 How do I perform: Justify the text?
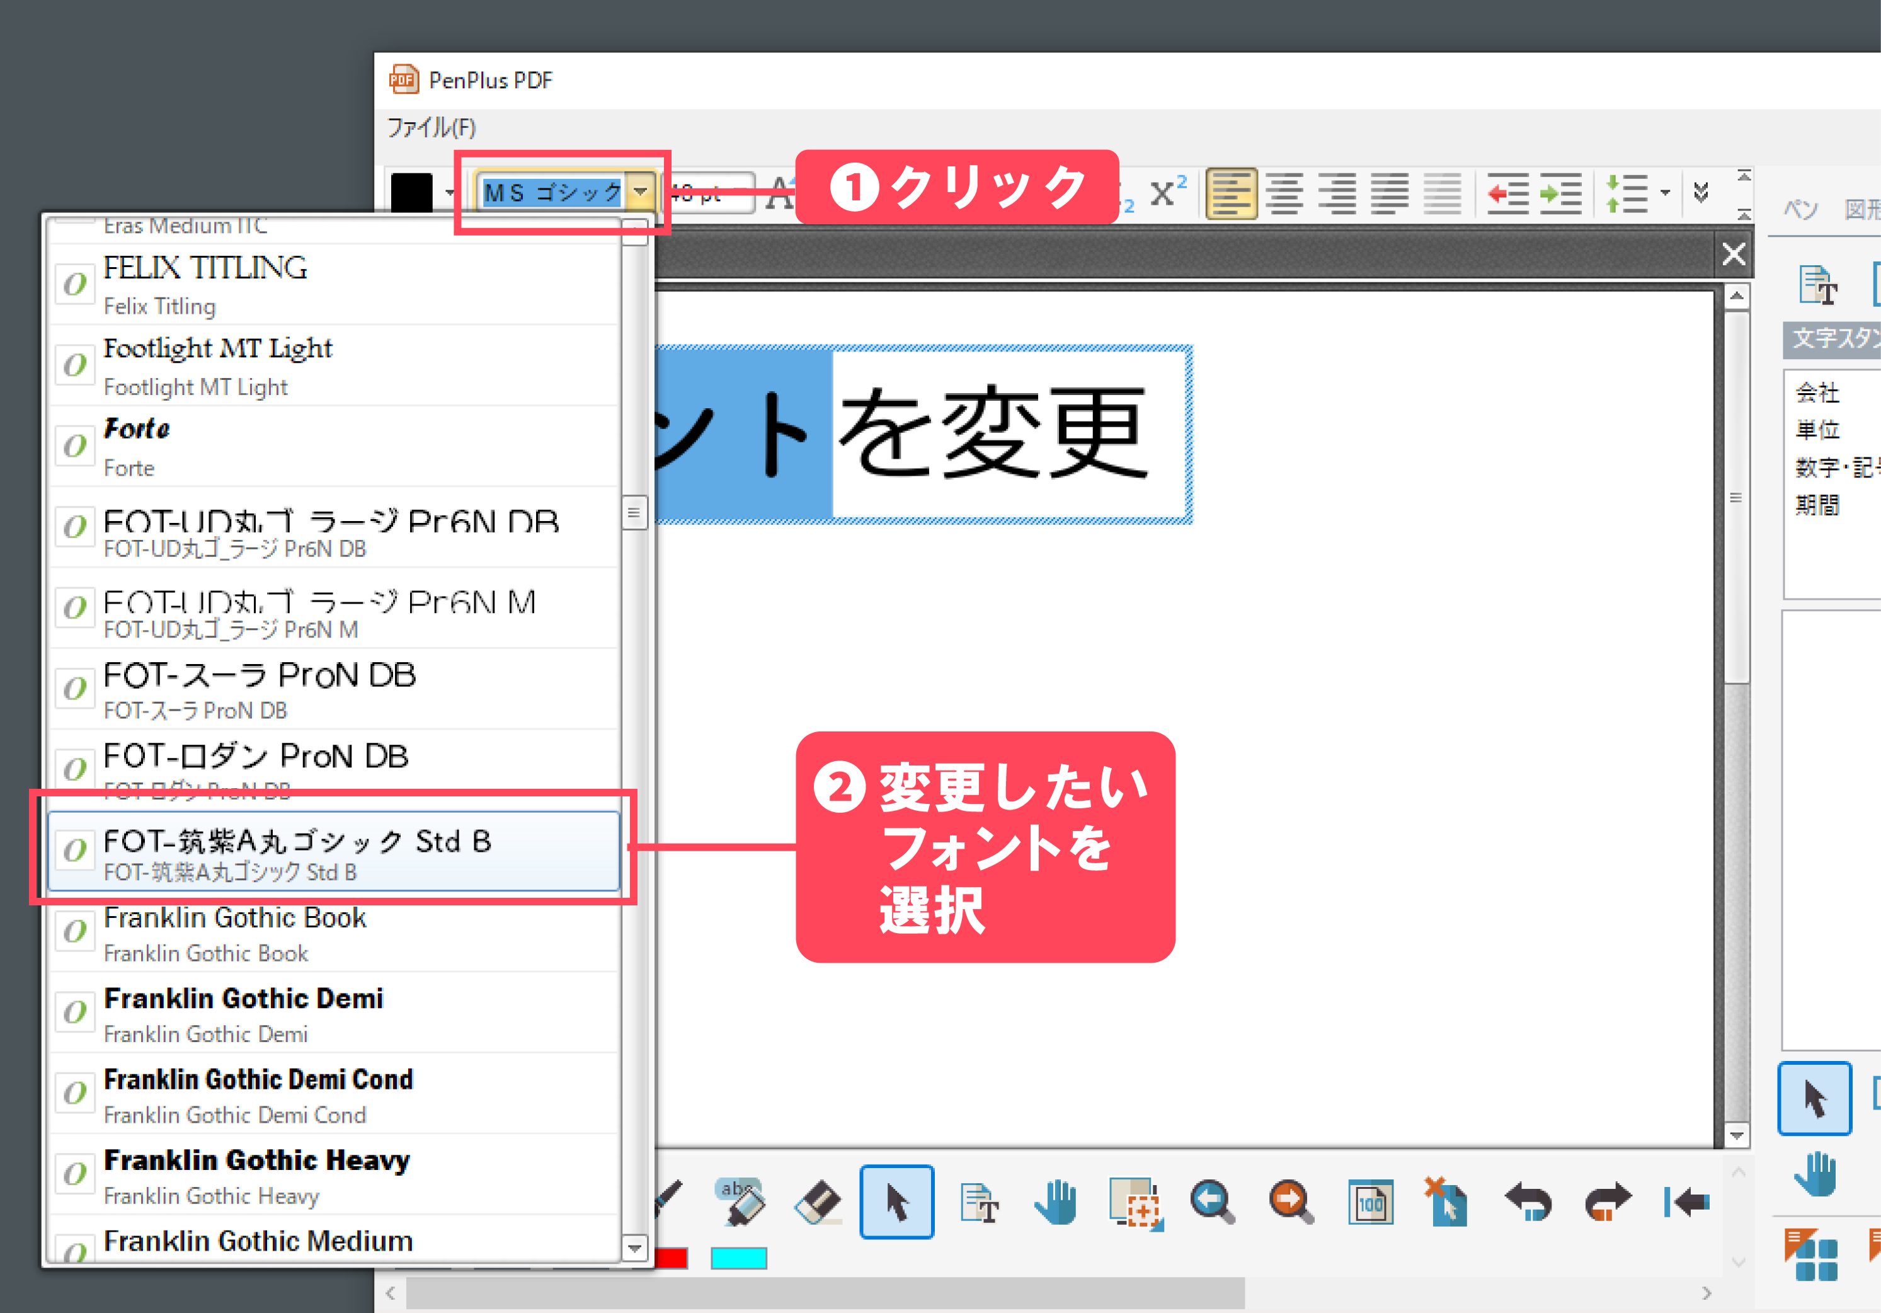[1390, 194]
